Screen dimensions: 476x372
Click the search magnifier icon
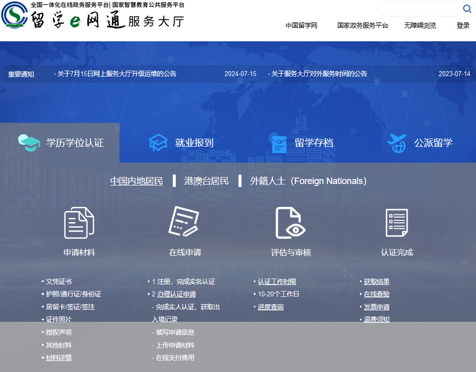pyautogui.click(x=467, y=9)
